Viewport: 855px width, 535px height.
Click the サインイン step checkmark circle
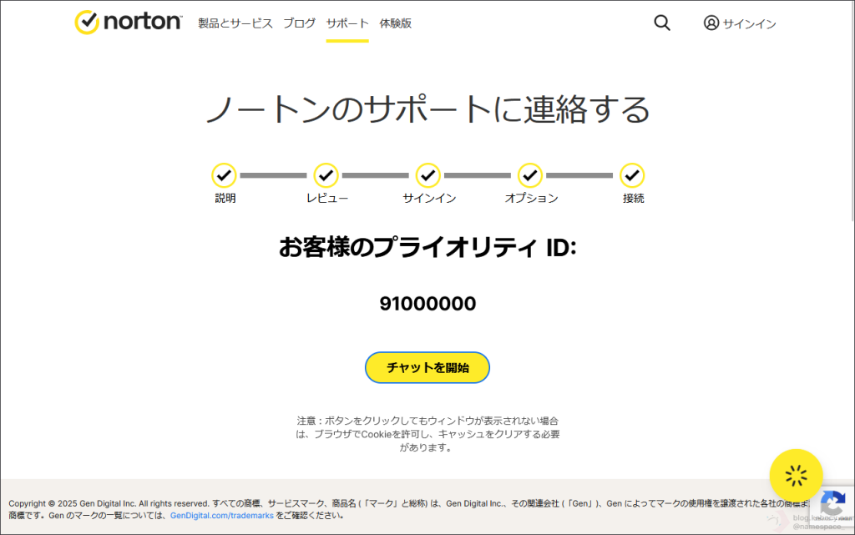tap(428, 175)
